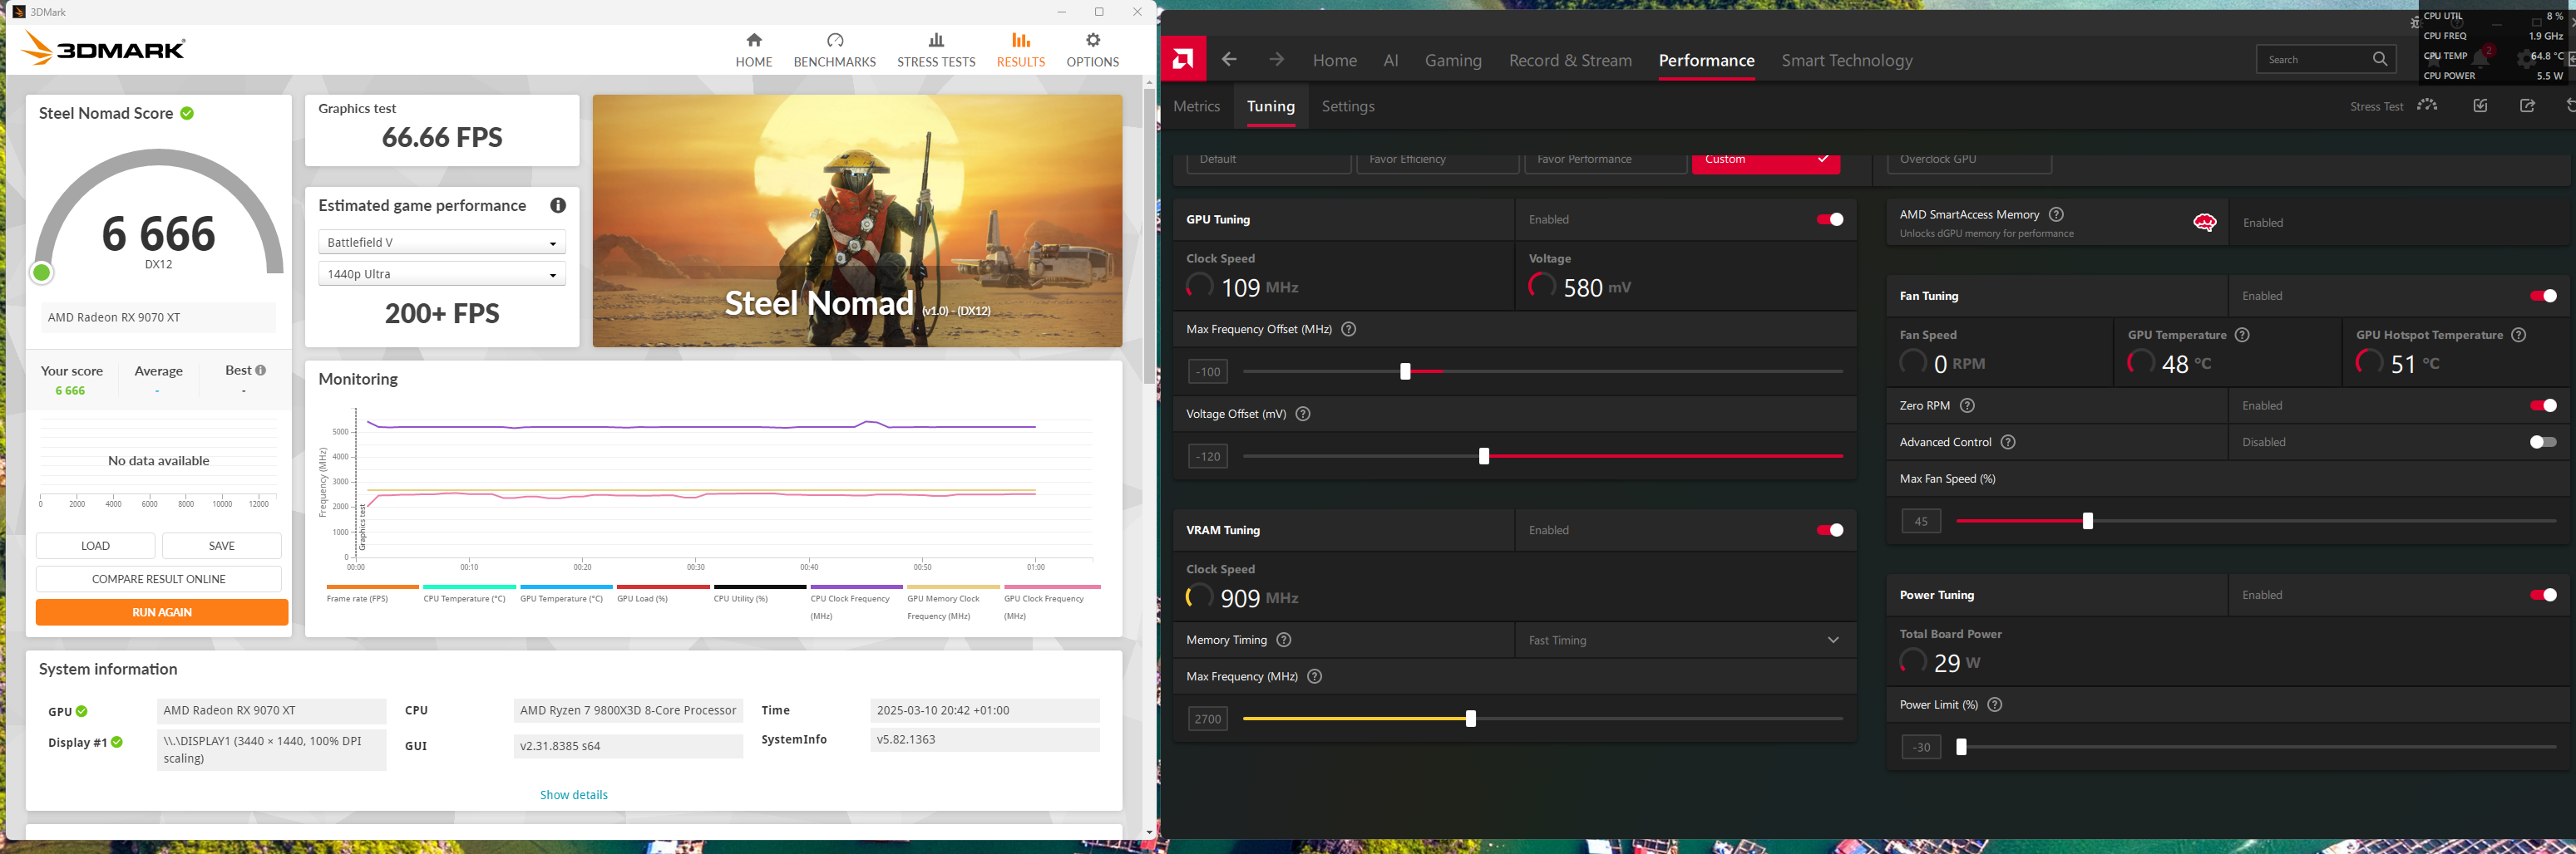
Task: Toggle the Fan Tuning switch
Action: tap(2543, 297)
